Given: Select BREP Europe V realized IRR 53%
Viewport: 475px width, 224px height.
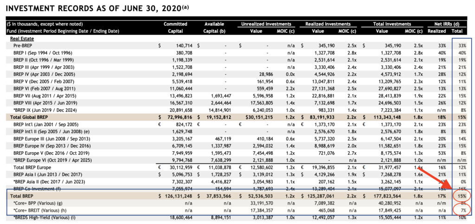Looking at the screenshot, I should [x=442, y=153].
